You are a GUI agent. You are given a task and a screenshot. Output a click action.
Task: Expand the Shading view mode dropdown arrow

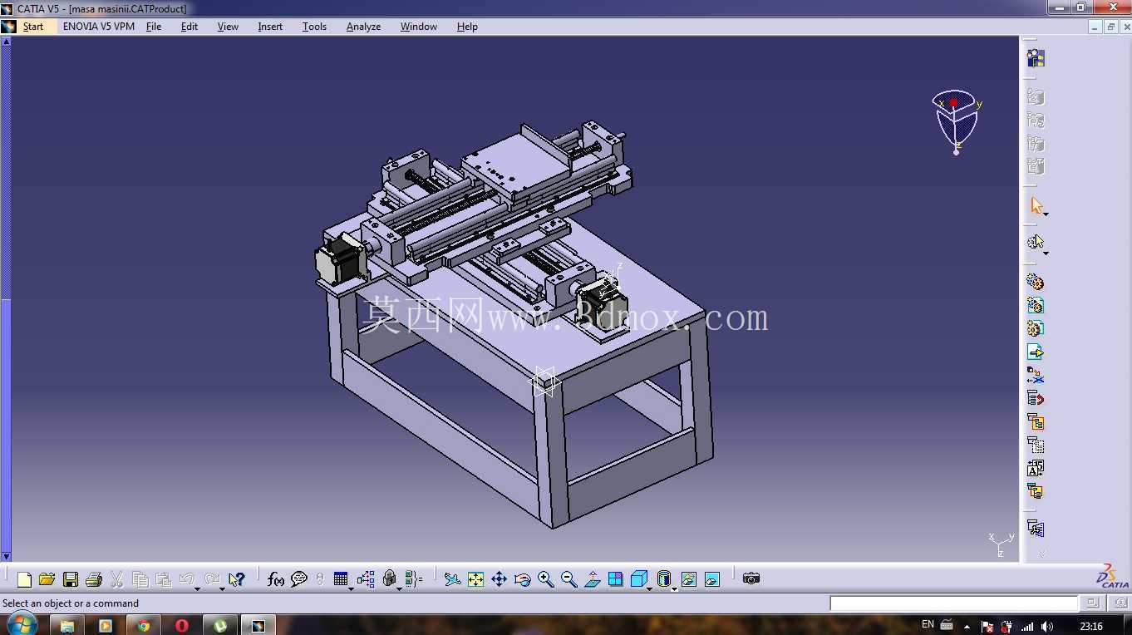click(674, 588)
